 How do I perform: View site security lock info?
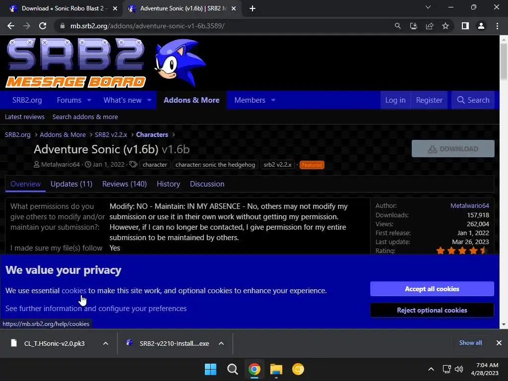point(63,26)
